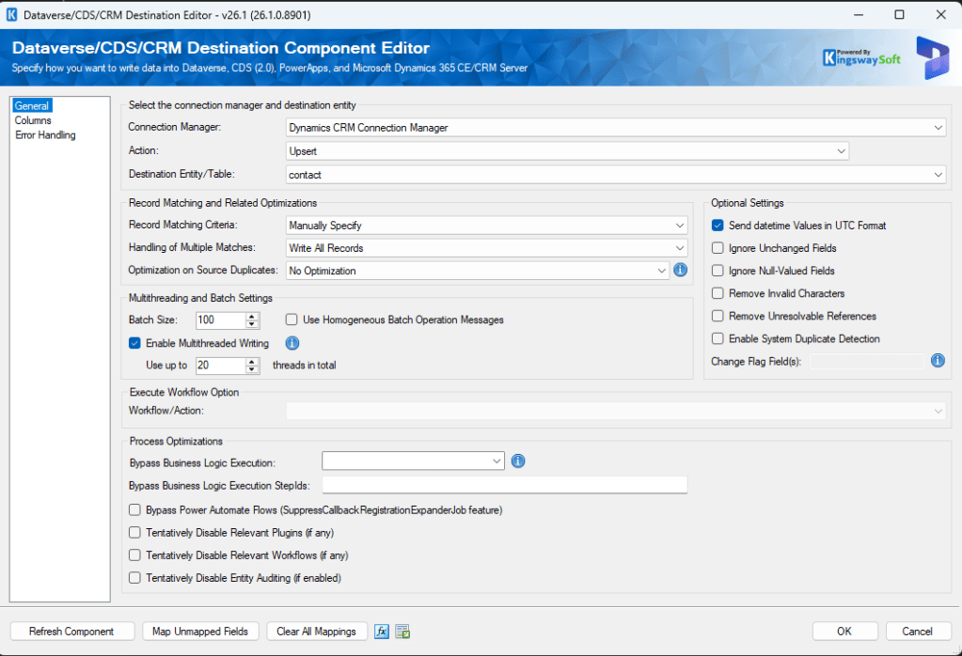Open the No Optimization dropdown
962x656 pixels.
tap(478, 271)
